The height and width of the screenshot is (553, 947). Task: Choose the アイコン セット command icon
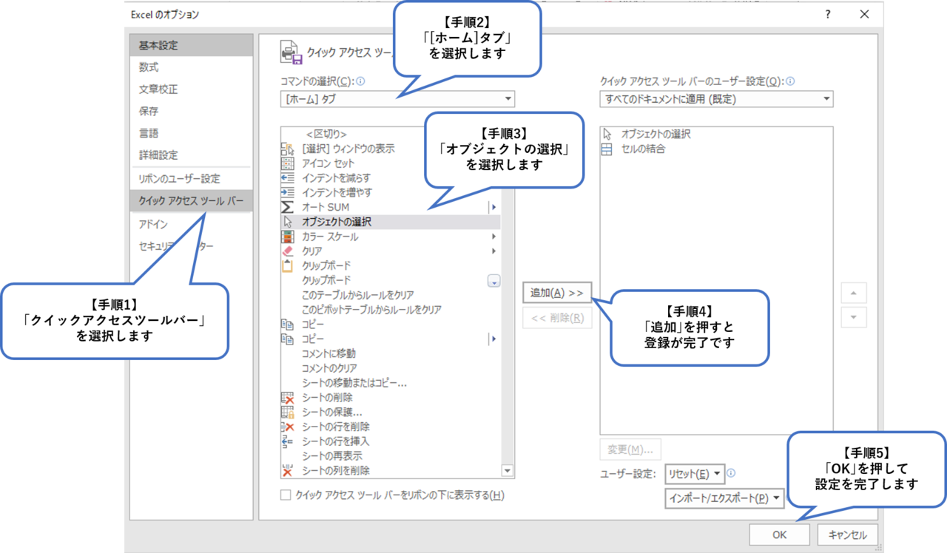[x=288, y=163]
